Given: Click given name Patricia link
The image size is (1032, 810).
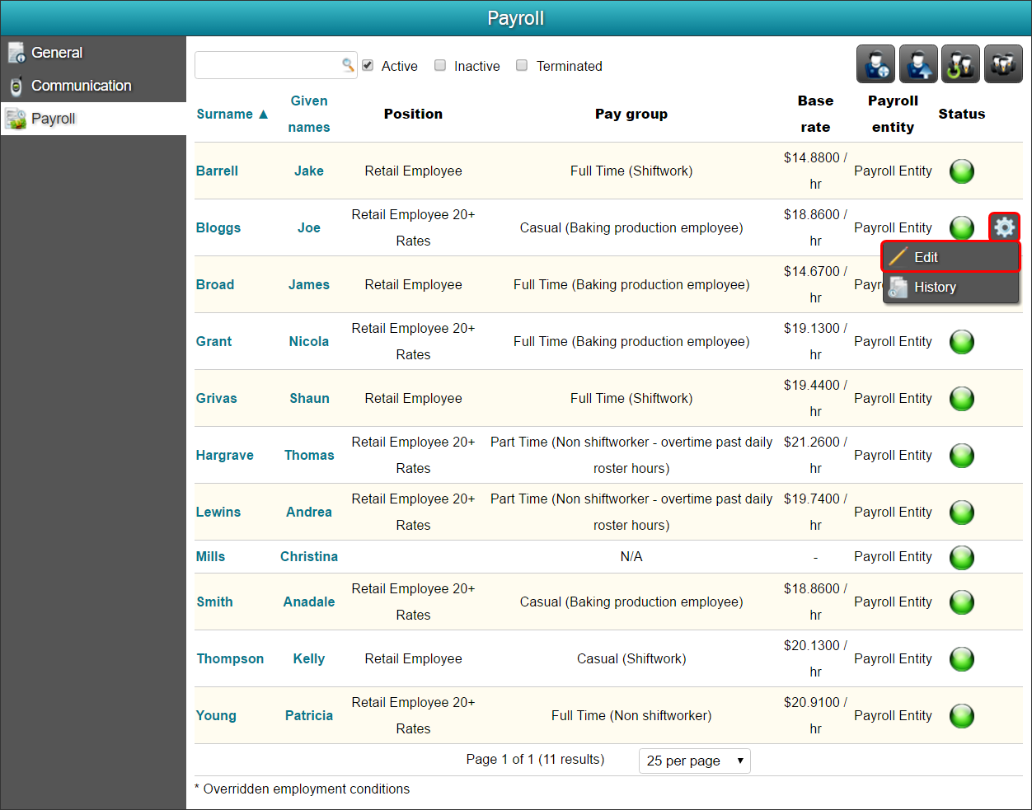Looking at the screenshot, I should pos(309,715).
